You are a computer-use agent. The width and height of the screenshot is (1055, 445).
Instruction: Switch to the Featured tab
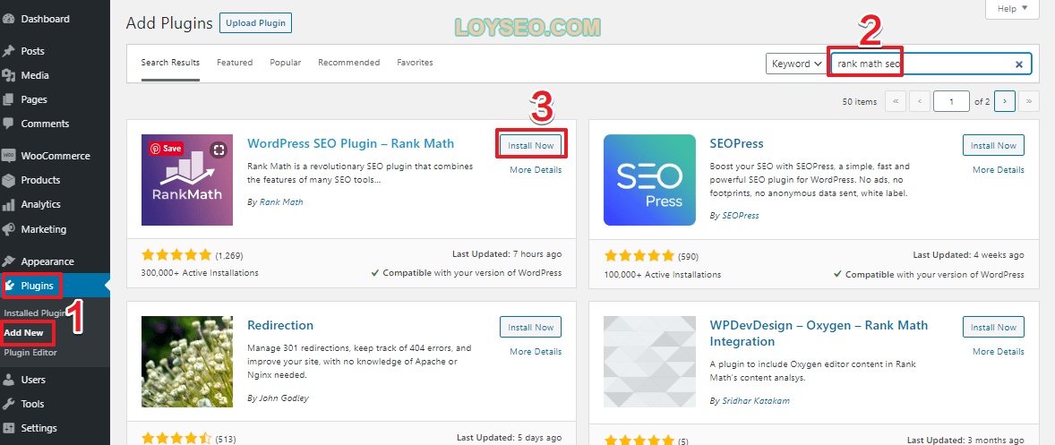point(235,63)
